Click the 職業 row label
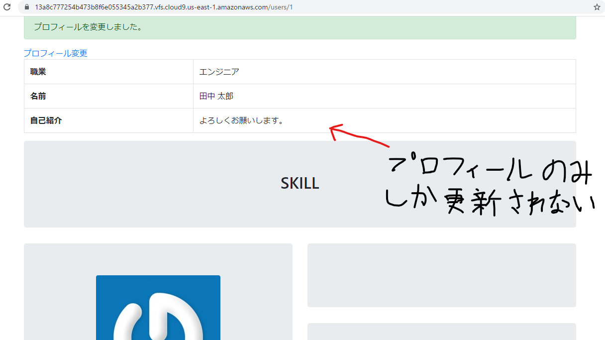 [38, 71]
